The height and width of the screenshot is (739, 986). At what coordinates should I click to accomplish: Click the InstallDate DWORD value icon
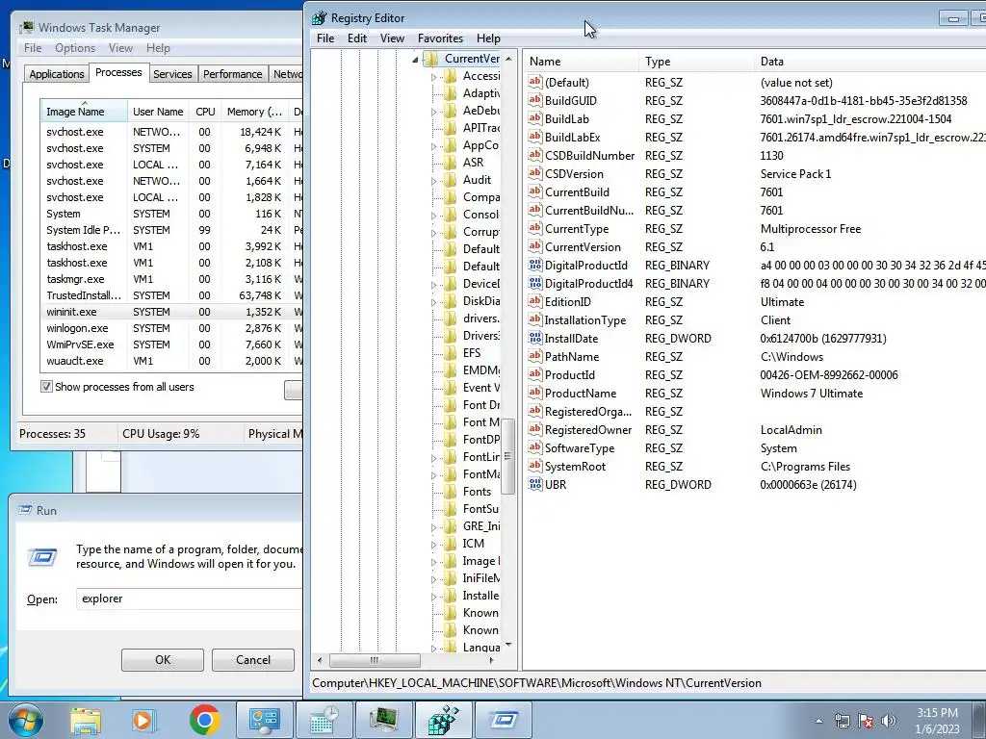[535, 338]
